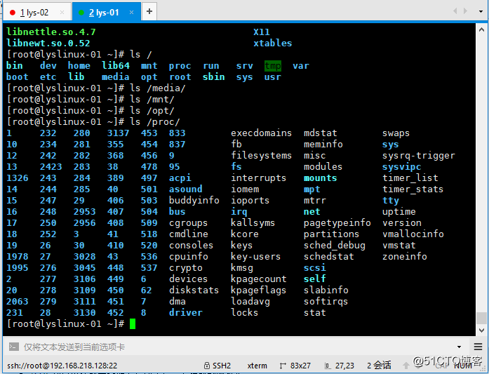
Task: Click the kpagecount entry
Action: 259,279
